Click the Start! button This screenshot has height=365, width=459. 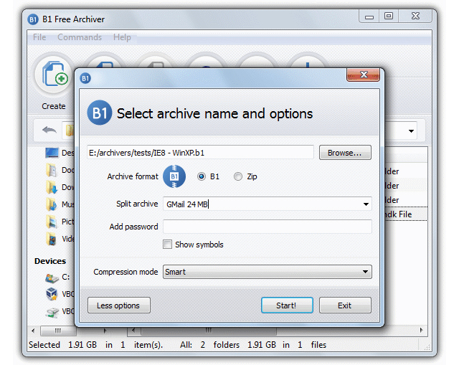tap(287, 305)
